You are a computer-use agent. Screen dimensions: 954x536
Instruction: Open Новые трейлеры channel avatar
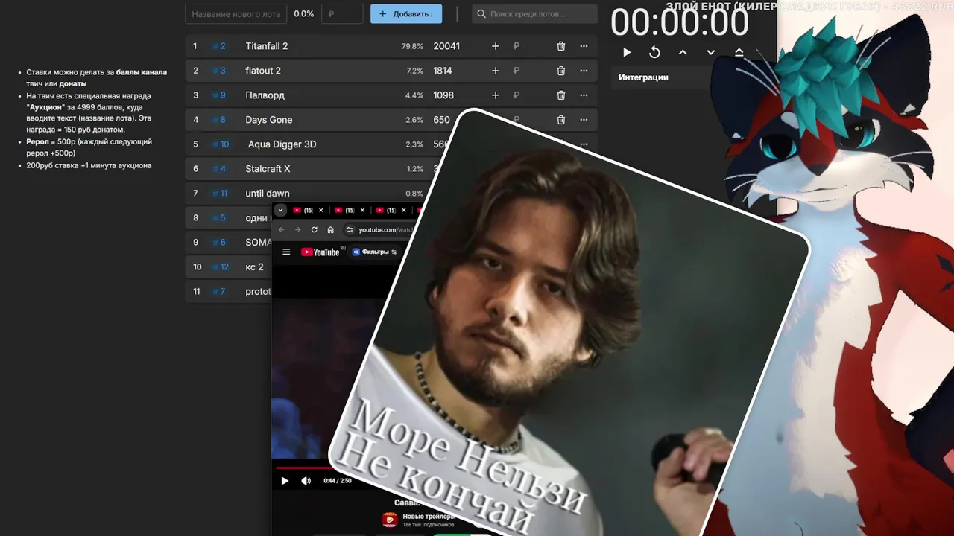point(390,520)
